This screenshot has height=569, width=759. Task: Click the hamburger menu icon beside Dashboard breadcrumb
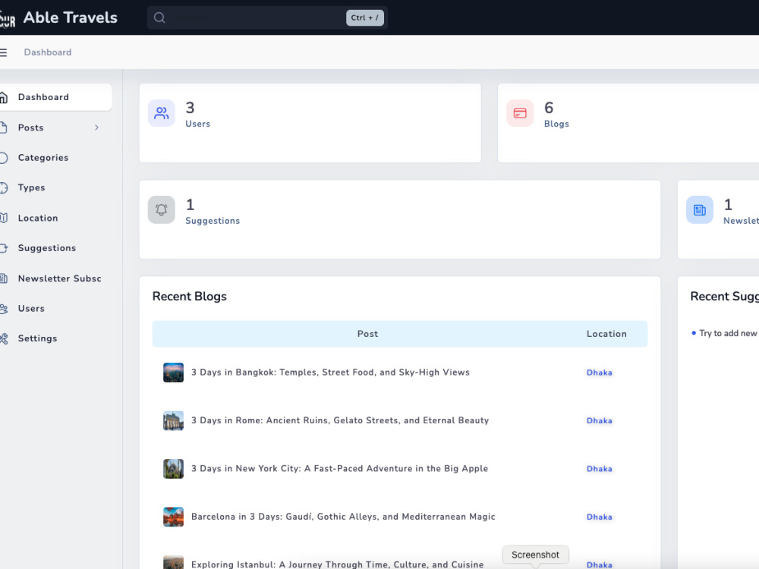[x=3, y=52]
